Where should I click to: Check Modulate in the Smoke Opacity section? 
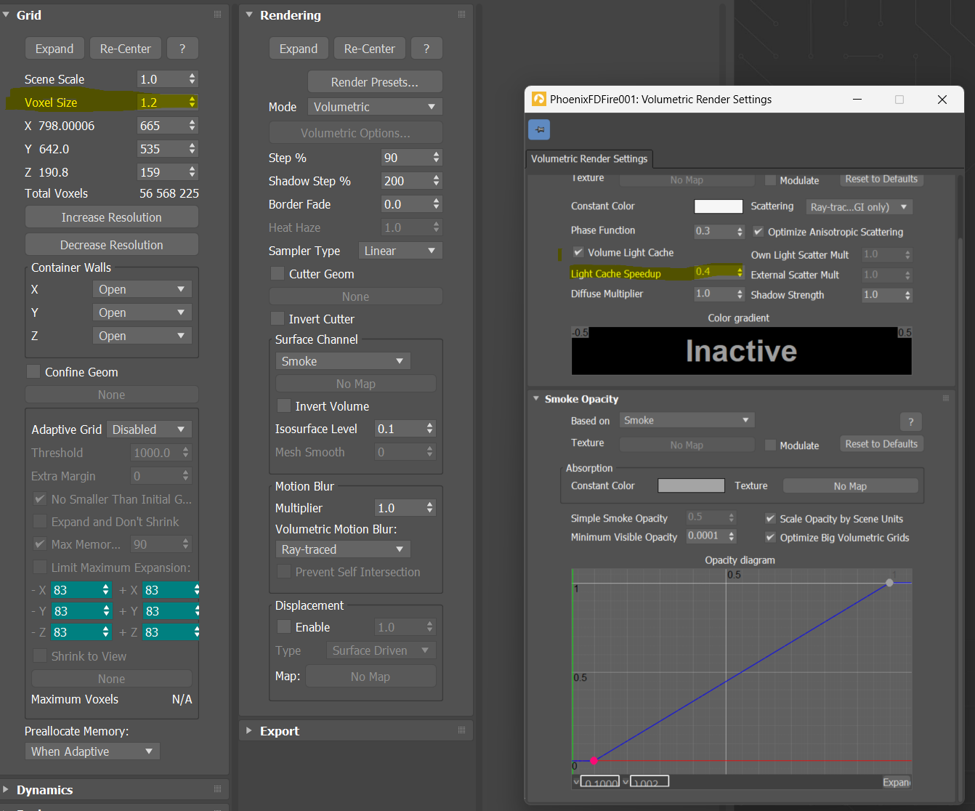[x=770, y=445]
